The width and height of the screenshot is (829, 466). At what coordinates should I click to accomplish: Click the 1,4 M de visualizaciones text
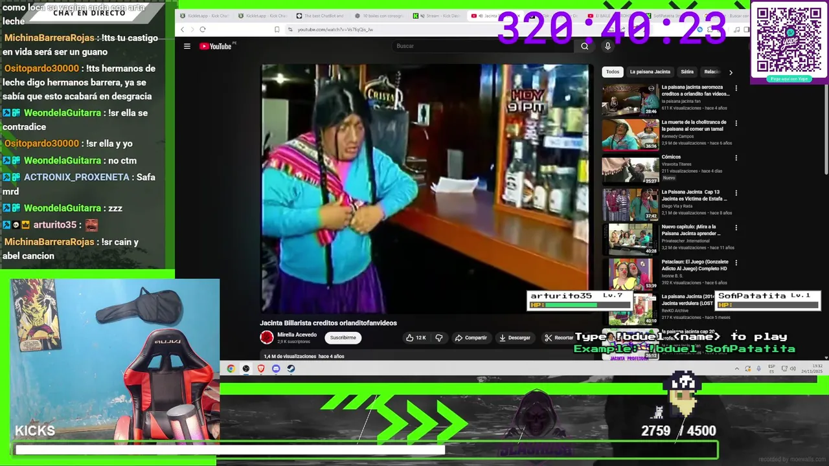tap(290, 356)
